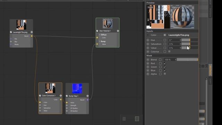Select Result output port of Laurentgfx1Tex.png node
Image resolution: width=222 pixels, height=125 pixels.
32,36
